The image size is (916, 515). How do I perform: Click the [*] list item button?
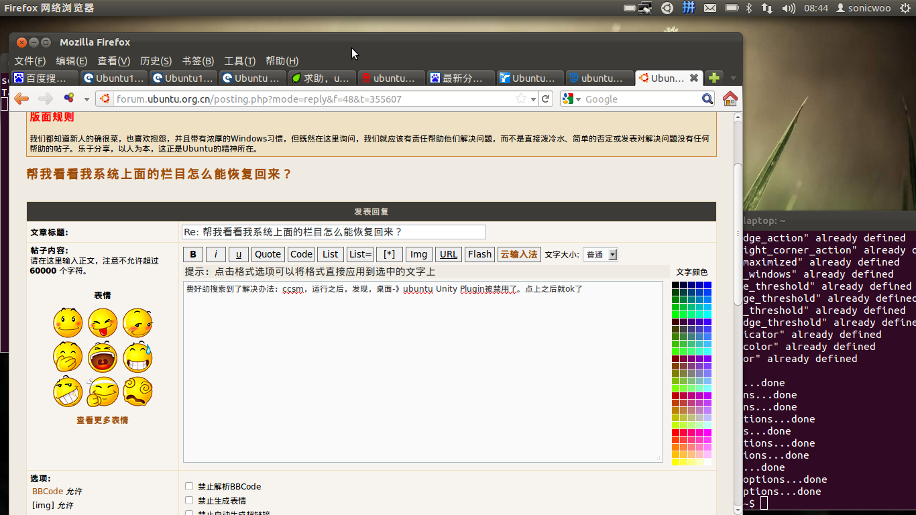tap(389, 254)
